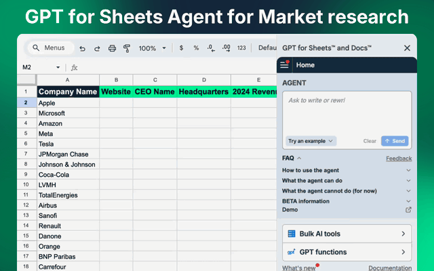Expand How to use the agent
The width and height of the screenshot is (434, 271).
(347, 170)
